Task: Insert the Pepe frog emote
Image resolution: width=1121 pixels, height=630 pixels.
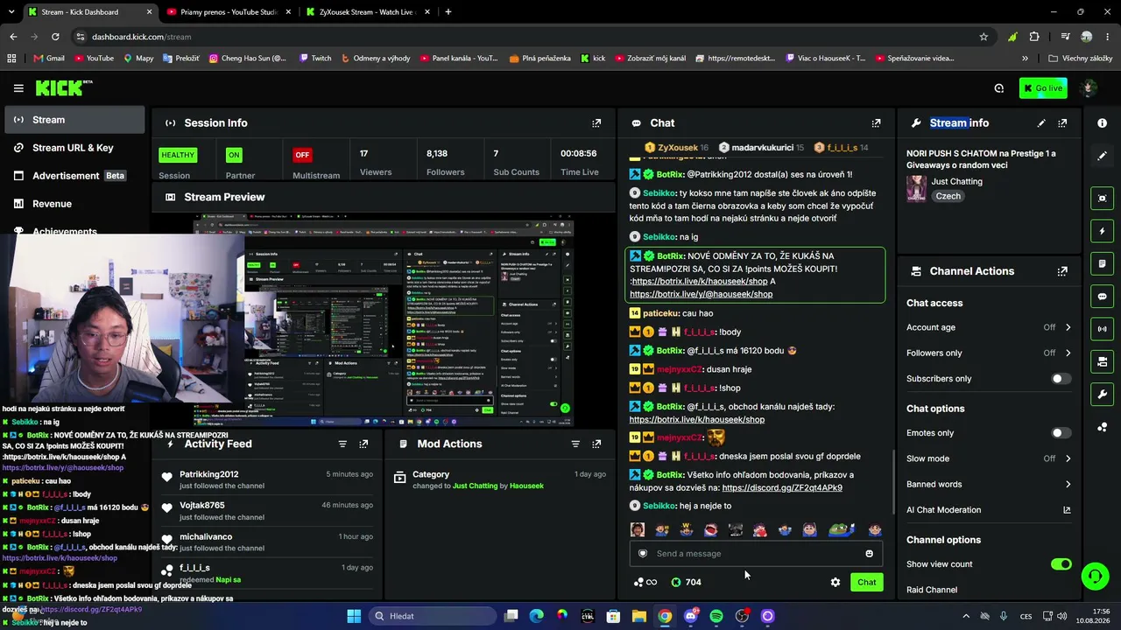Action: pos(840,530)
